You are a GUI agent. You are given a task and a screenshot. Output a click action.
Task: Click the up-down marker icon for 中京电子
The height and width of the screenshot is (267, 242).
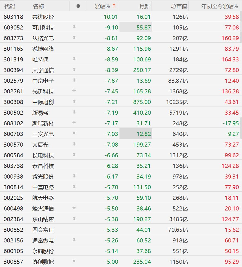click(x=74, y=80)
